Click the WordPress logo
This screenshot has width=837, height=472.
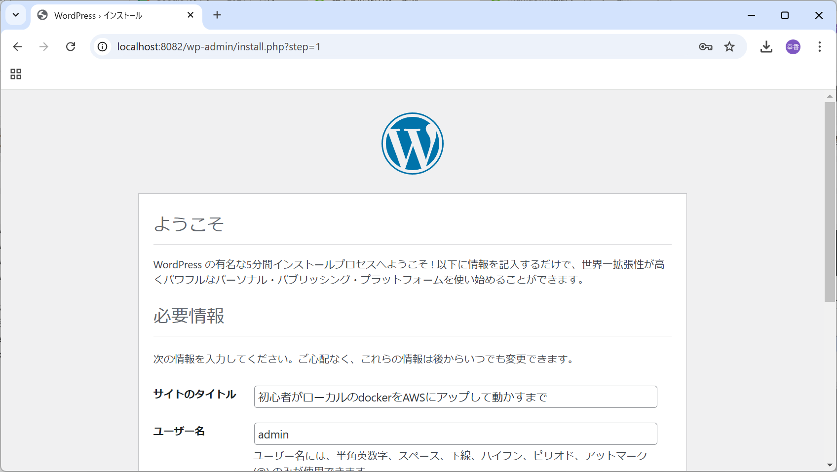413,144
